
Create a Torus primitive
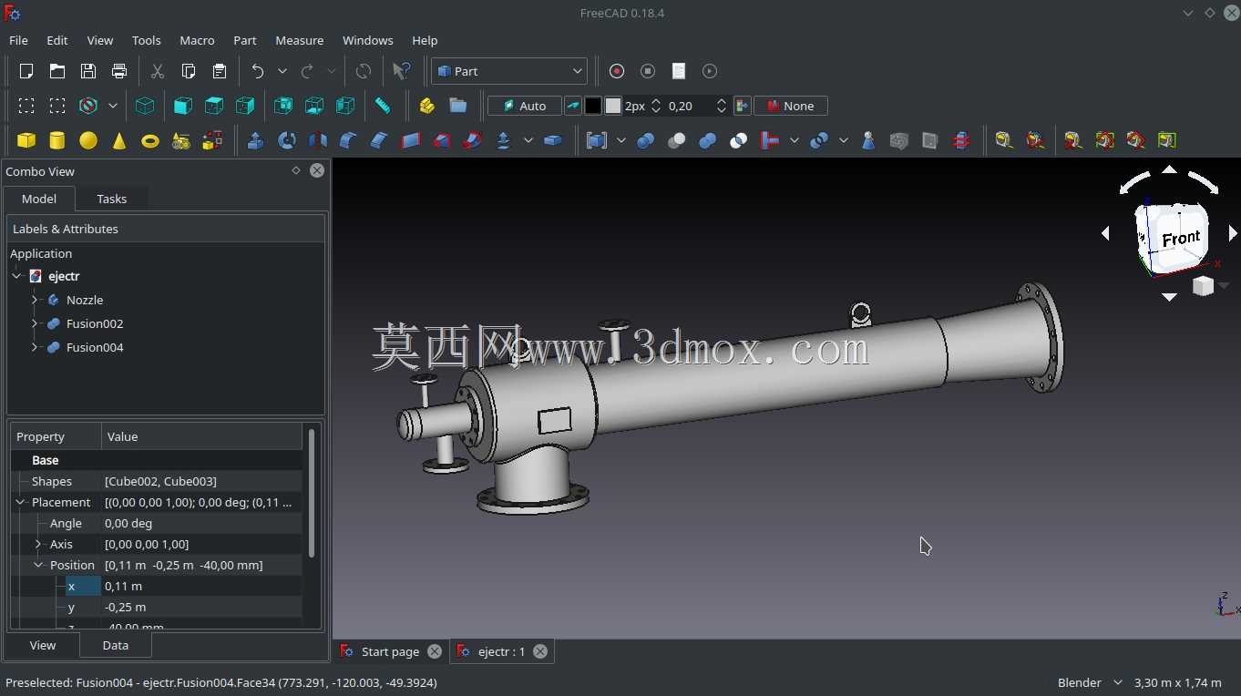click(x=150, y=140)
